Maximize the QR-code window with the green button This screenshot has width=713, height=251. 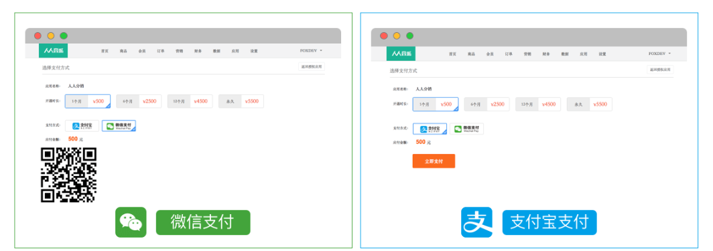(64, 36)
